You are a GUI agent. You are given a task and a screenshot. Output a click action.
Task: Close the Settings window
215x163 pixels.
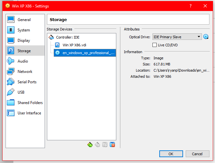[205, 6]
